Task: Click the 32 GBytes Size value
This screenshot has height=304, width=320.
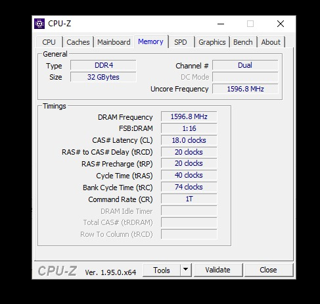Action: pos(103,77)
